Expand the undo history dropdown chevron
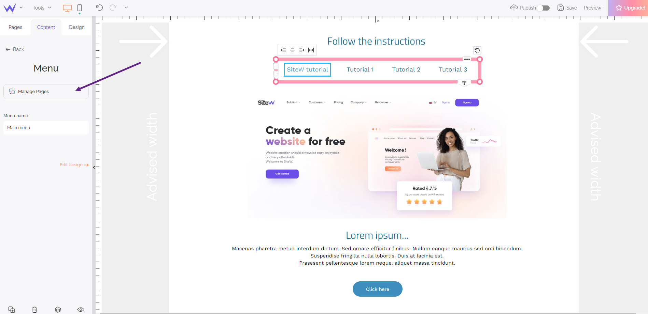 click(126, 7)
